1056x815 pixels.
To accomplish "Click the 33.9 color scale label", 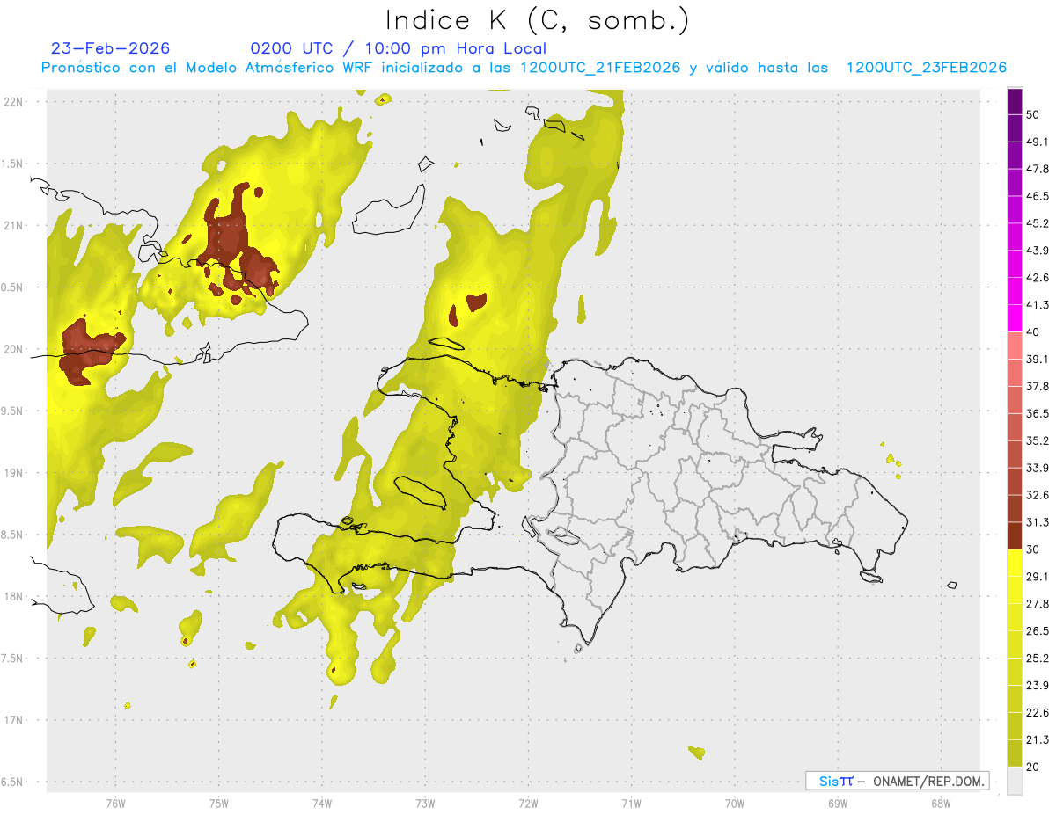I will point(1038,468).
